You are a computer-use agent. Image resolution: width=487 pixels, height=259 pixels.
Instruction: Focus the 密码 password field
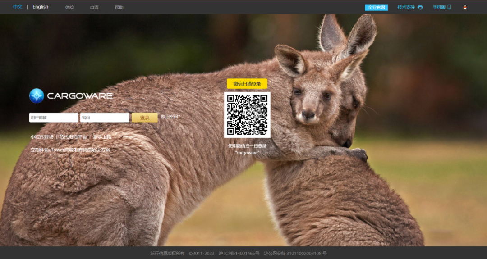(105, 118)
